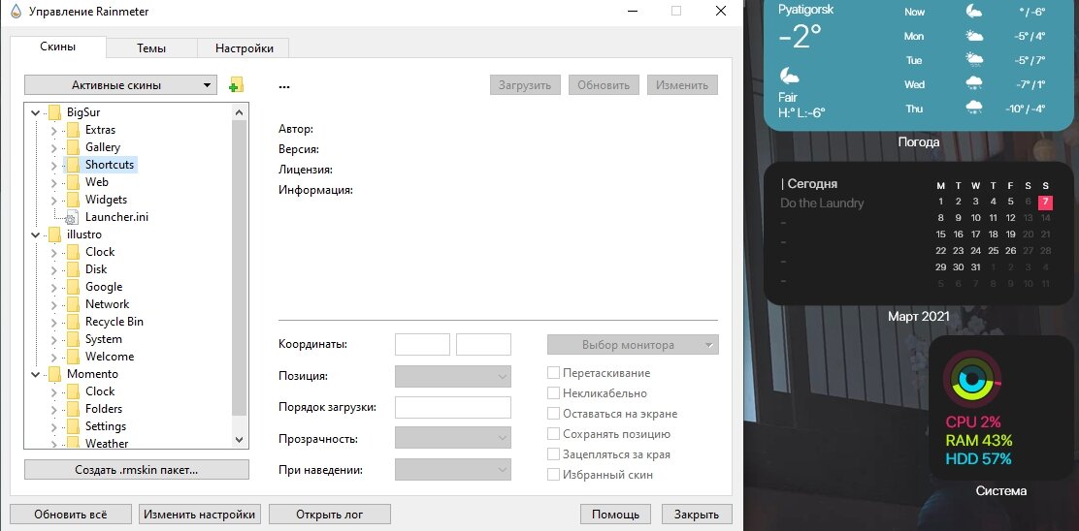The image size is (1079, 531).
Task: Click the Mon partly cloudy forecast icon
Action: coord(973,36)
